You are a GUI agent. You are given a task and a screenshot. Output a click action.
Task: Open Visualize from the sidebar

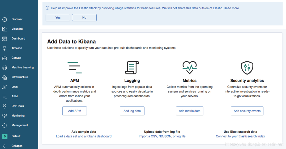coord(17,29)
